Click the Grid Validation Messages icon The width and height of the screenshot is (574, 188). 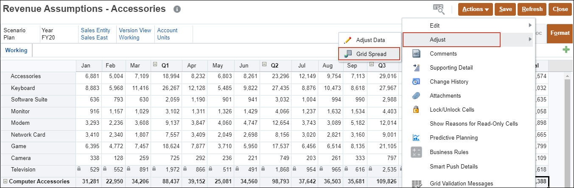[416, 184]
